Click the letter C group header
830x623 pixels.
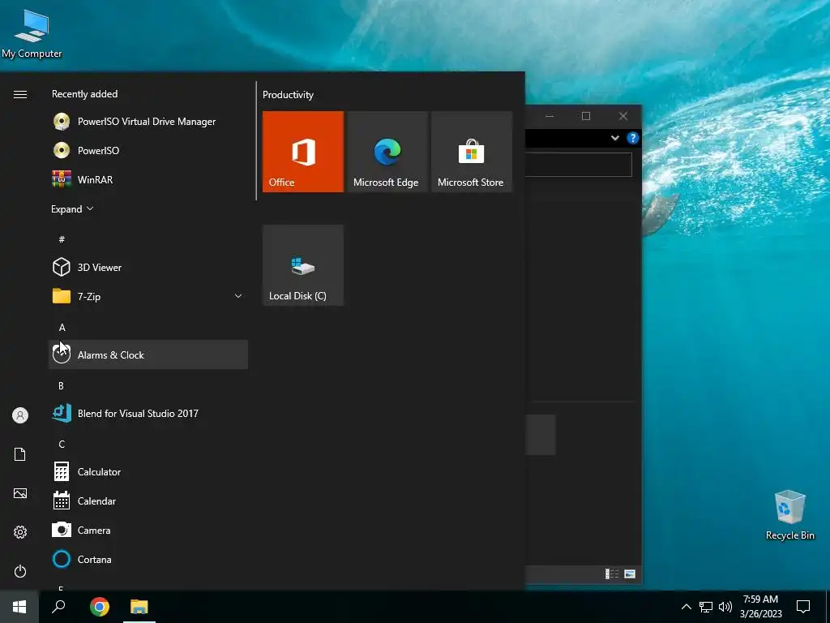pyautogui.click(x=62, y=444)
